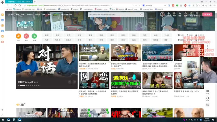Screen dimensions: 217x122
Task: Open the notification center taskbar icon
Action: pos(213,120)
